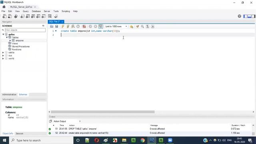Toggle the left sidebar panel visibility
Screen dimensions: 256x144
[x=245, y=16]
